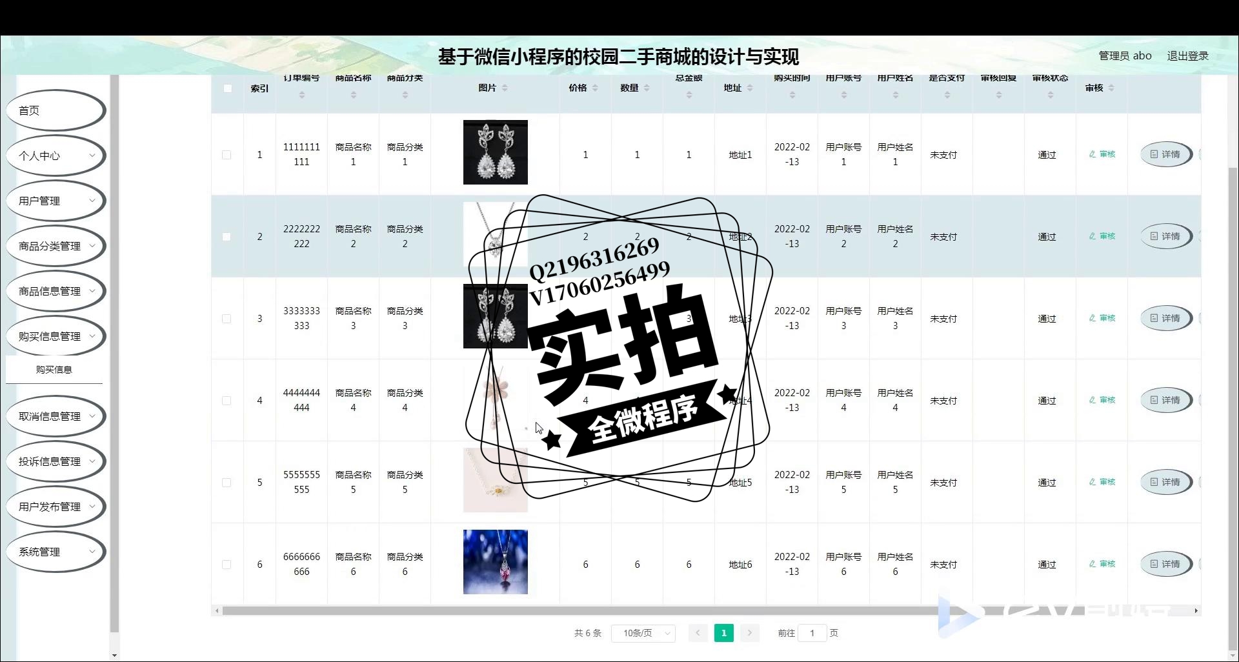Check the row 2 checkbox

(x=227, y=237)
